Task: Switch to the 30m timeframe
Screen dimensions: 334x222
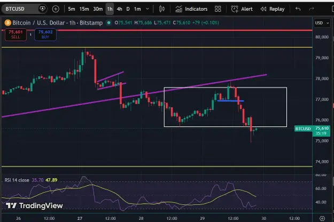Action: pyautogui.click(x=98, y=9)
